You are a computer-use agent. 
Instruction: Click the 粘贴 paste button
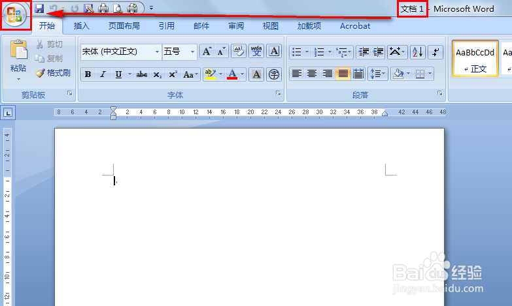[18, 55]
